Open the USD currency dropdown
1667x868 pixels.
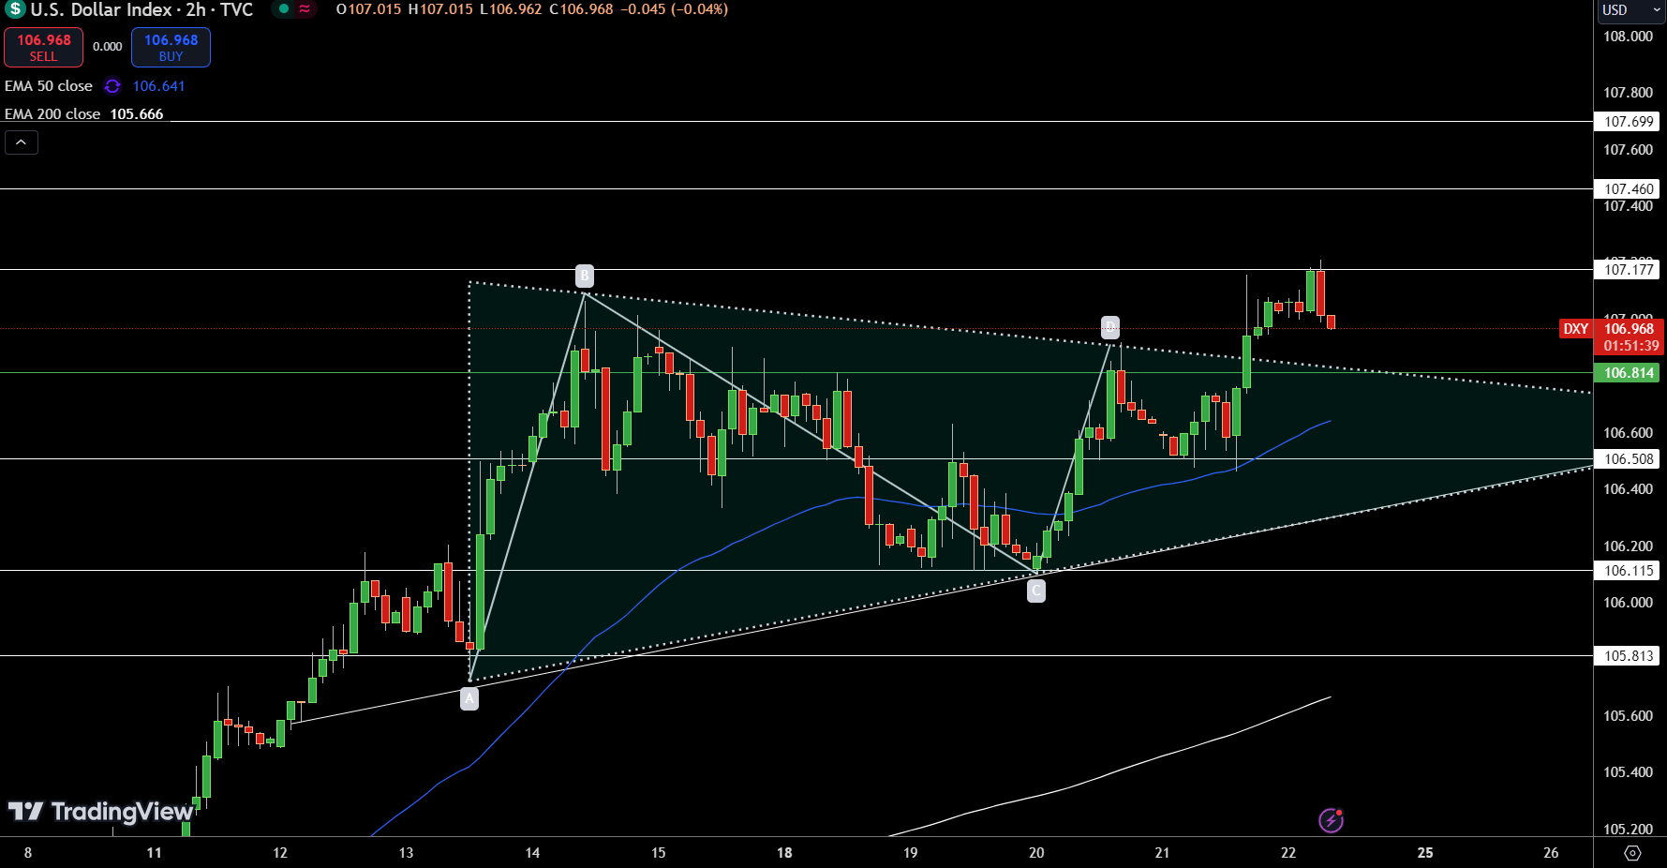[1631, 10]
